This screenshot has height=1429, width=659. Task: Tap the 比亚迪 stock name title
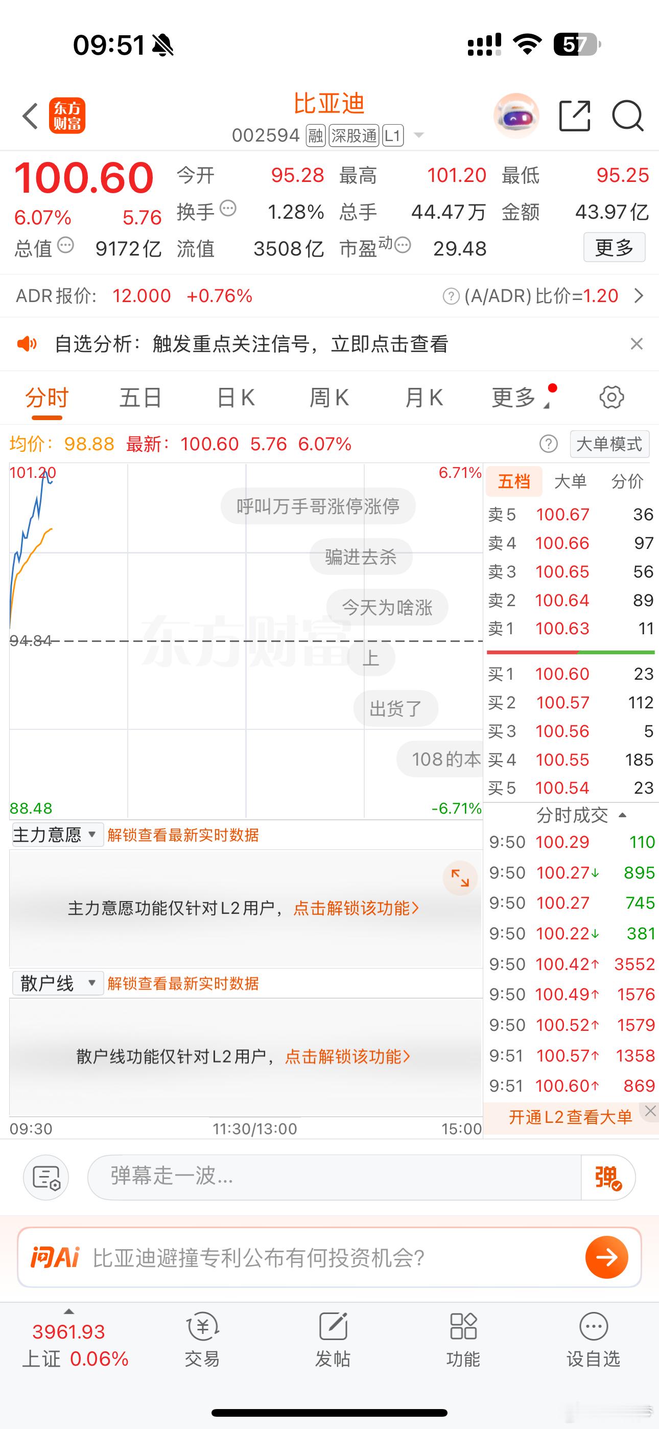tap(329, 104)
